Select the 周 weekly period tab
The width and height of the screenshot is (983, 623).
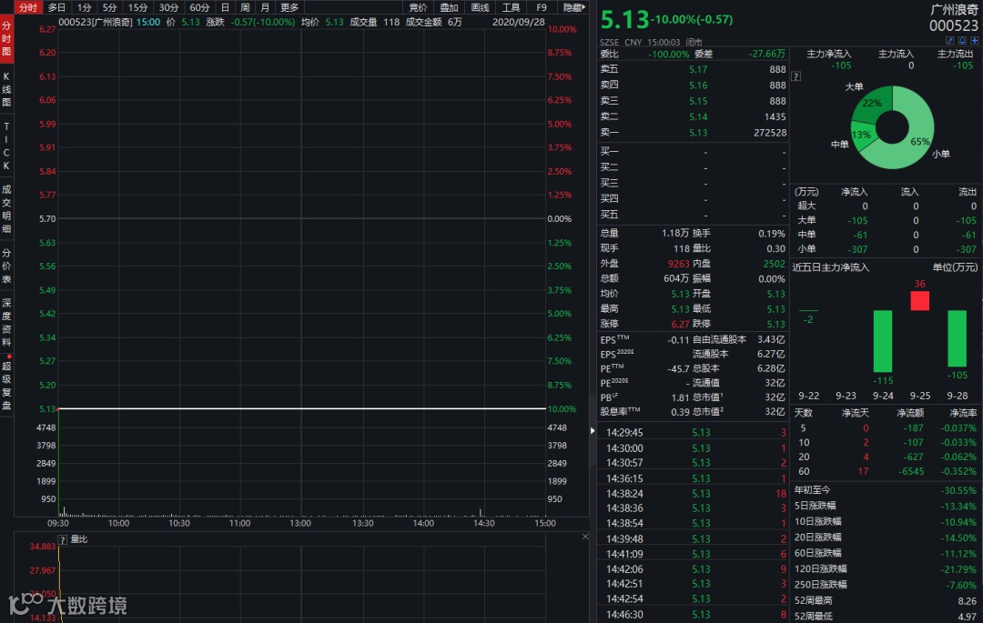point(245,7)
